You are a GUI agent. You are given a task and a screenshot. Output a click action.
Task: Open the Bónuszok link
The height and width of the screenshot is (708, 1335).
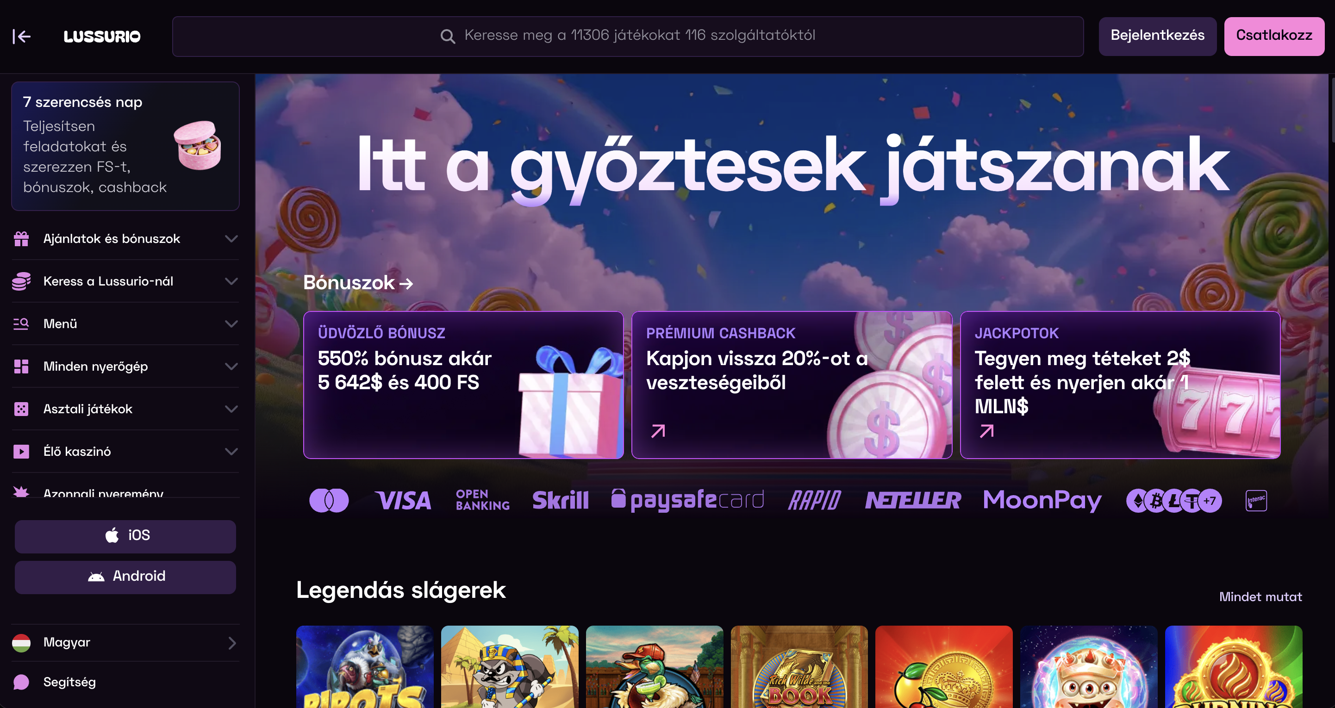(x=357, y=283)
